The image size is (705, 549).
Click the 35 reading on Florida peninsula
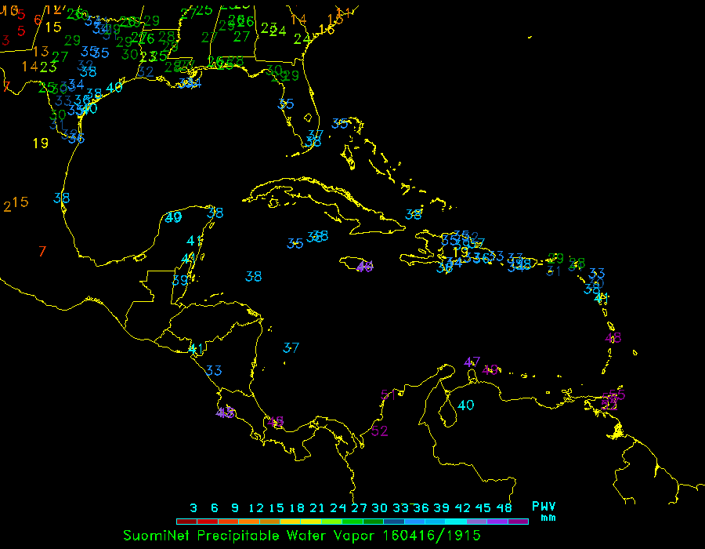286,104
